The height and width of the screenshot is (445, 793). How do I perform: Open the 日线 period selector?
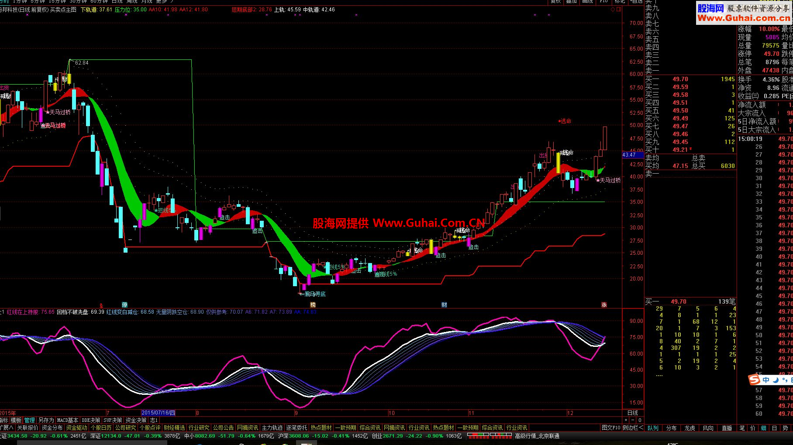pos(633,413)
